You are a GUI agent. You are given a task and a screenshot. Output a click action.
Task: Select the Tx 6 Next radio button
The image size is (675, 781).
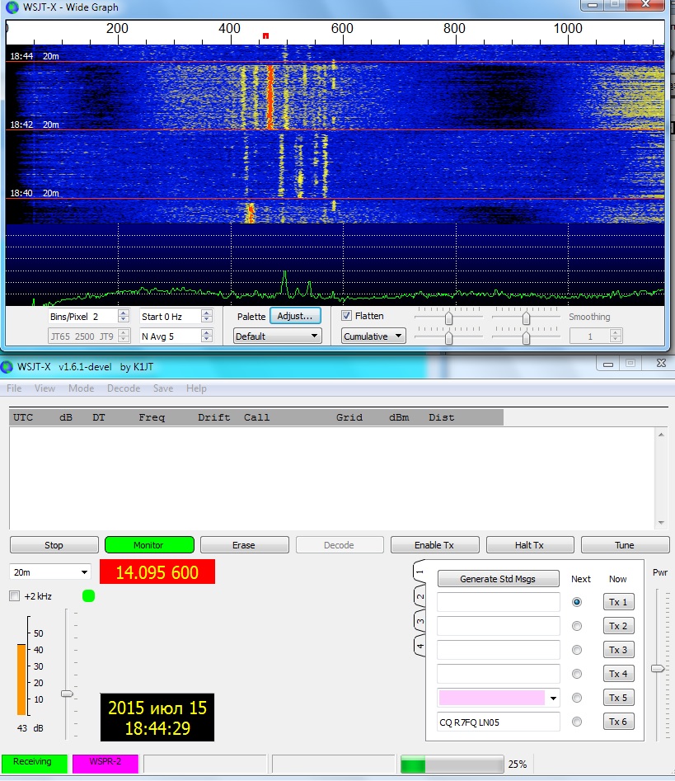[x=577, y=722]
